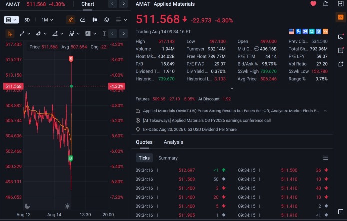
Task: Open the sidebar numbered 1 layout icon
Action: 341,212
